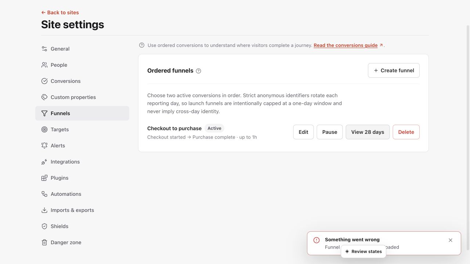Click the help icon beside Ordered funnels
The height and width of the screenshot is (264, 470).
pos(199,71)
